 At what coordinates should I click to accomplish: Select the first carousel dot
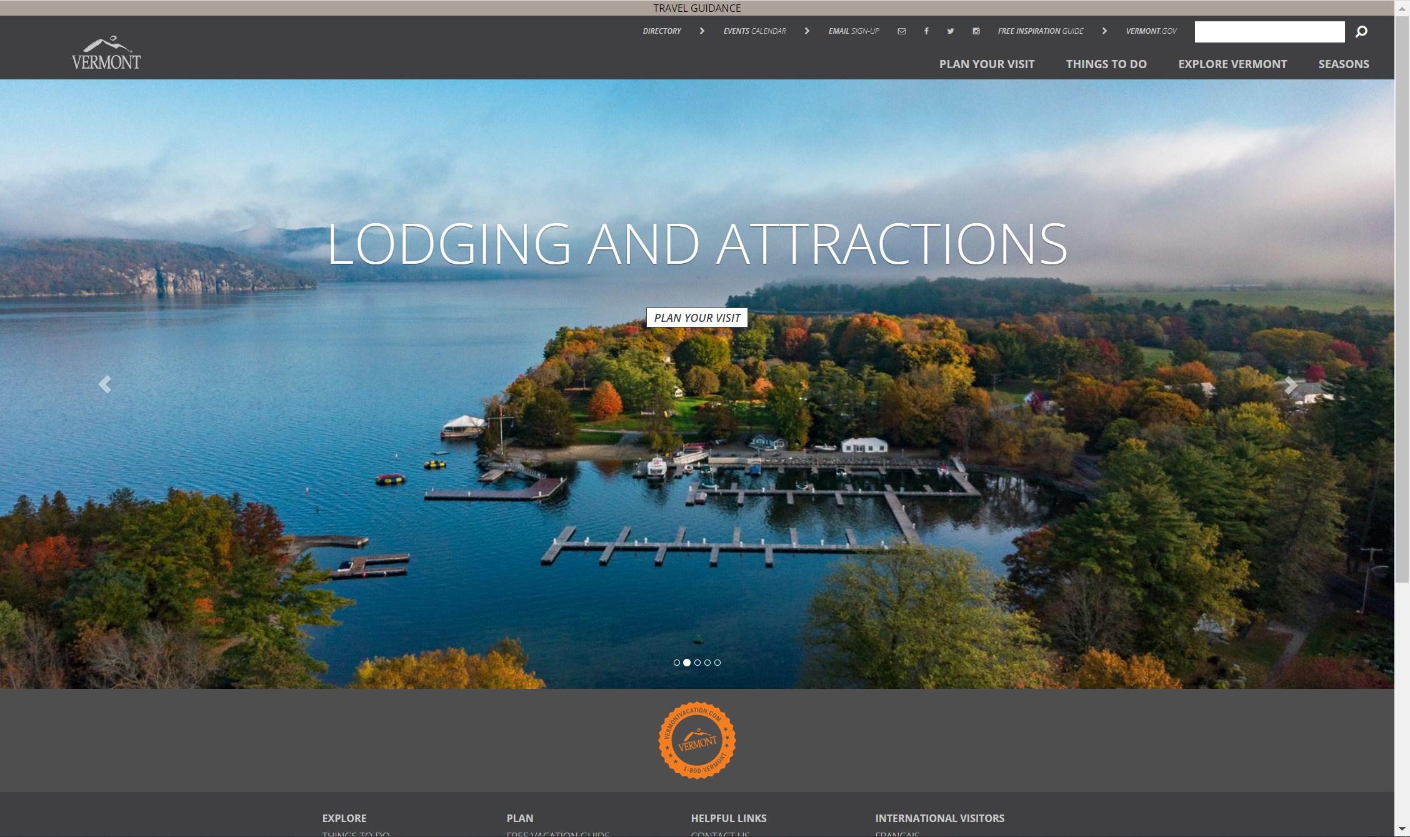[677, 663]
